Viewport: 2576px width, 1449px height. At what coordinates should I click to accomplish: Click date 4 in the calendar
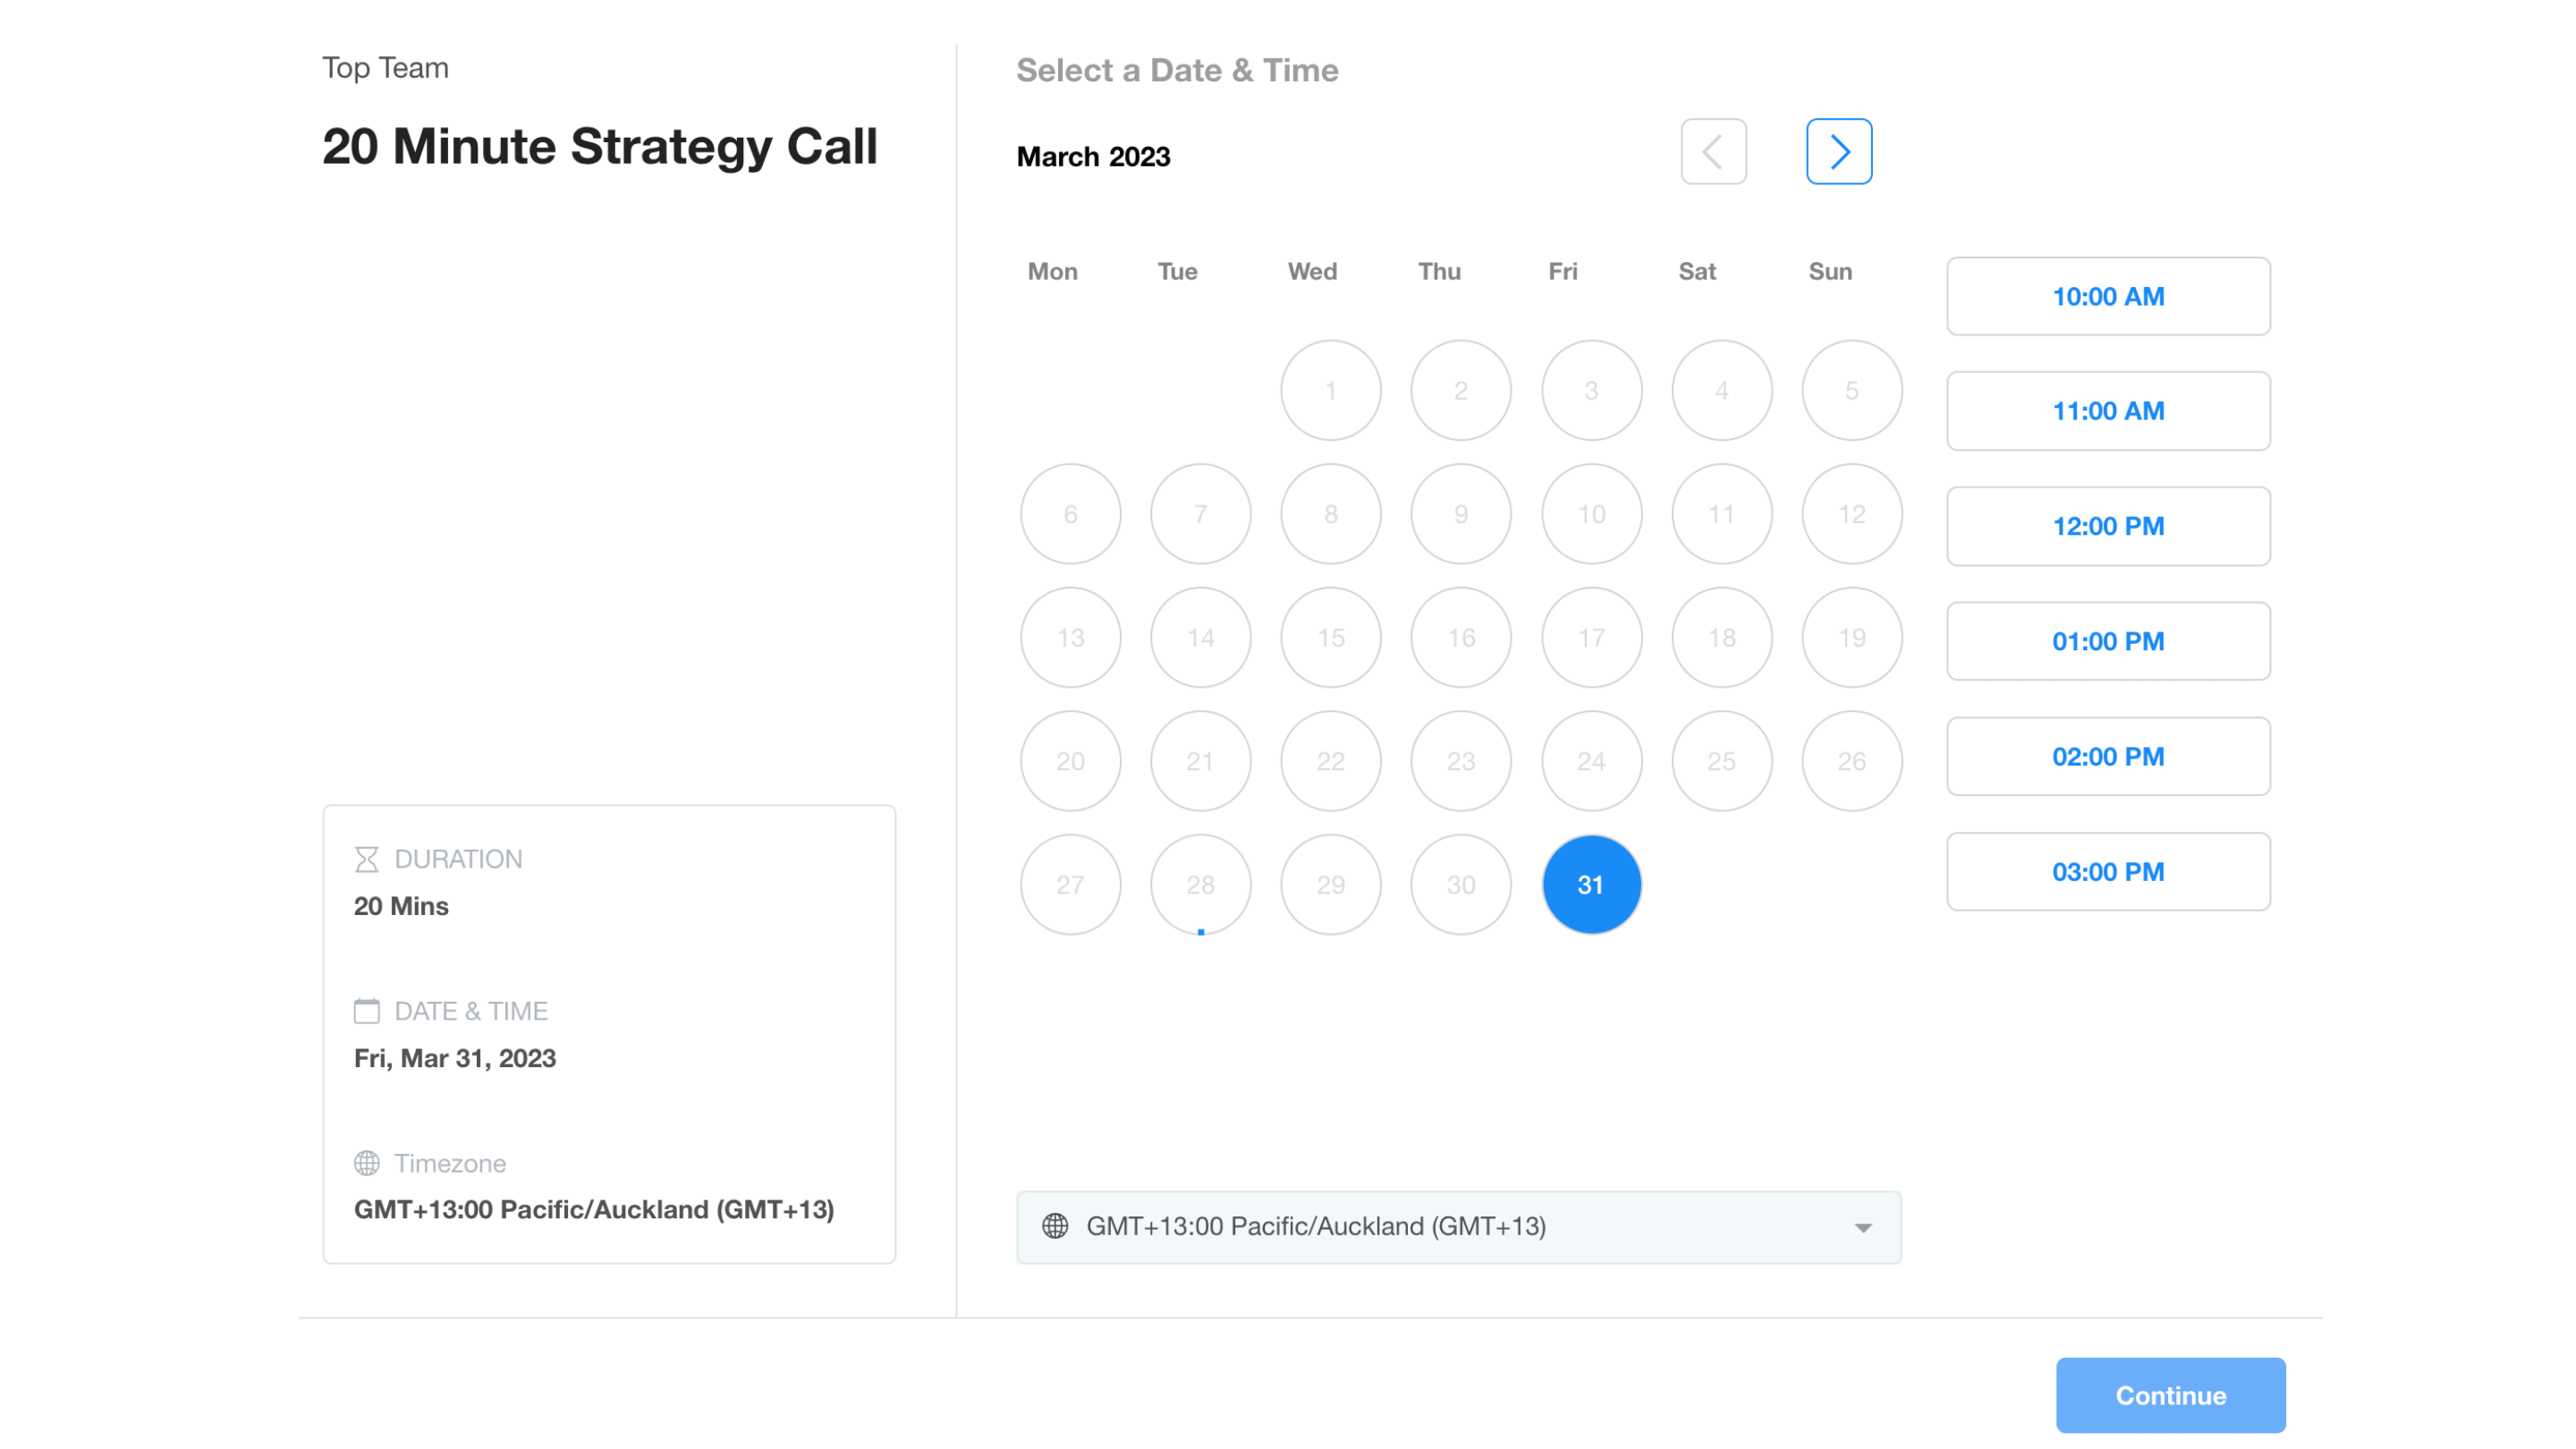pyautogui.click(x=1721, y=390)
